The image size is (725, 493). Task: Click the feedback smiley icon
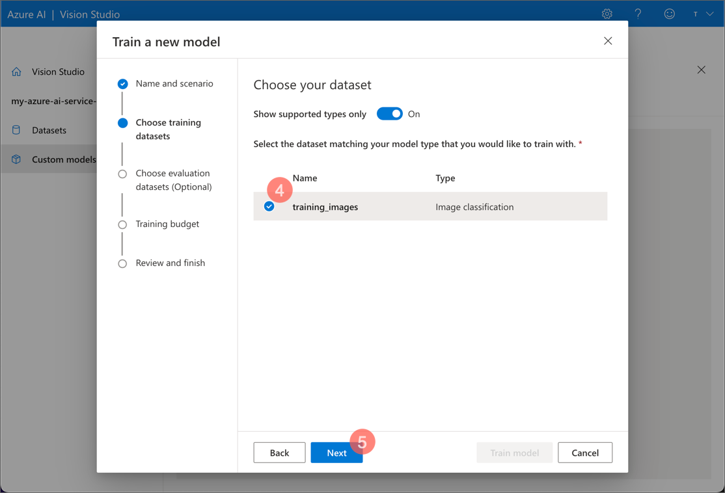[x=669, y=14]
